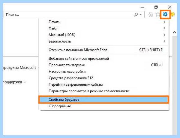
Task: Select Просмотреть загрузки
Action: (104, 65)
